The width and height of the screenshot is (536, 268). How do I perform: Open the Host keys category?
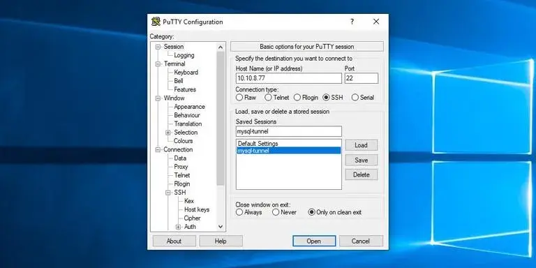(197, 209)
